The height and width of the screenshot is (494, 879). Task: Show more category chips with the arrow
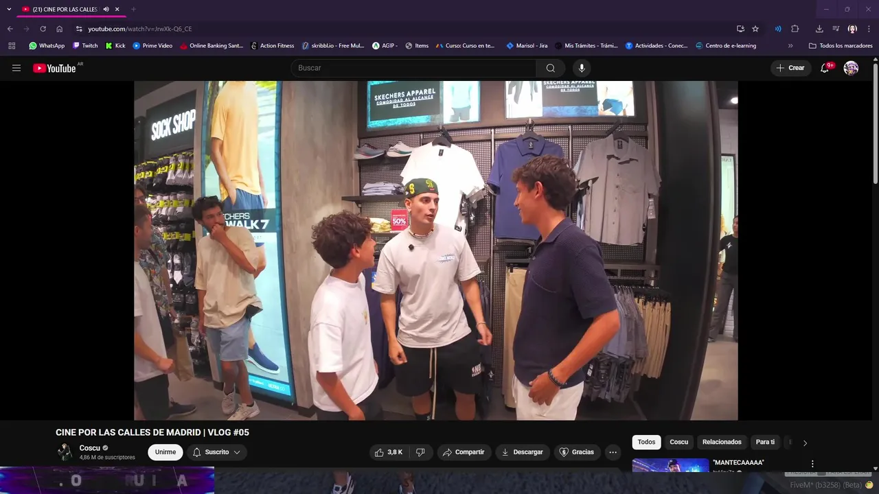[805, 443]
